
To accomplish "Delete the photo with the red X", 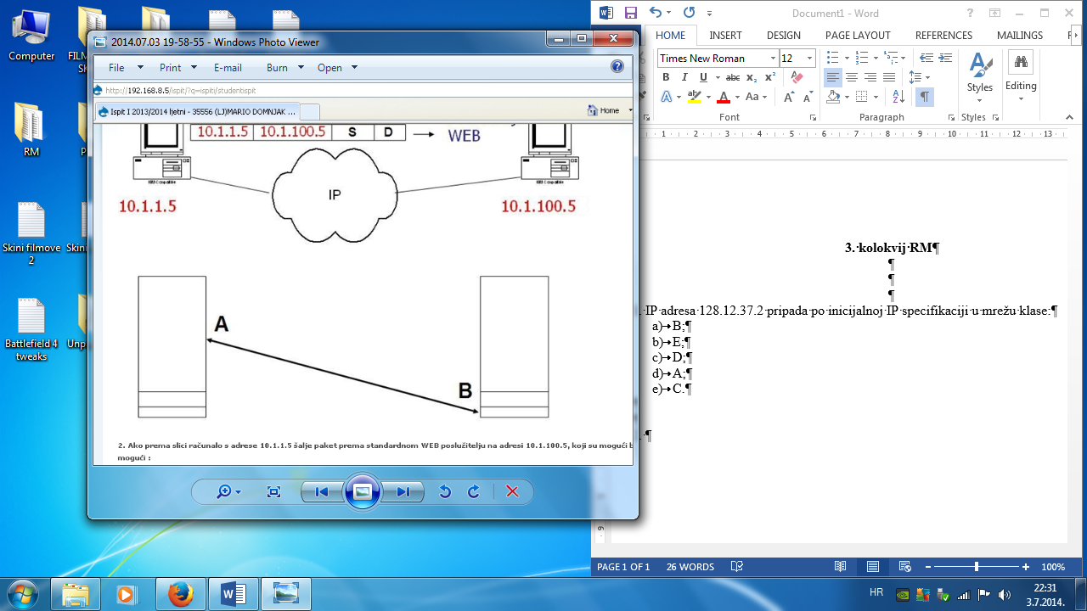I will coord(512,492).
